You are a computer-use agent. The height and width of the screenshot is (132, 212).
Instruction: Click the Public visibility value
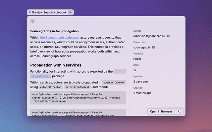(137, 59)
